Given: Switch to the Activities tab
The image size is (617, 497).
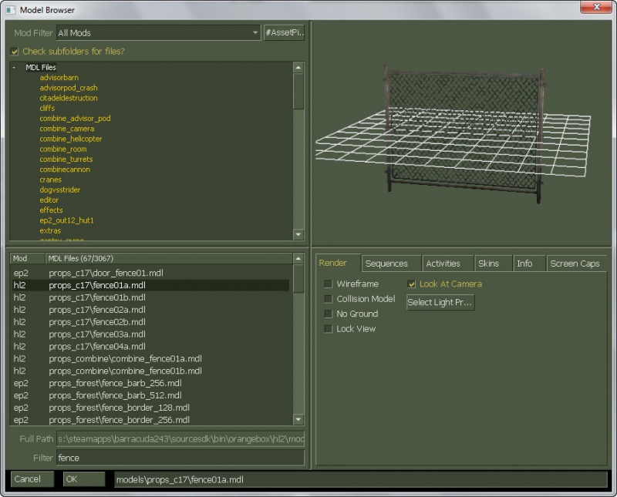Looking at the screenshot, I should [448, 264].
